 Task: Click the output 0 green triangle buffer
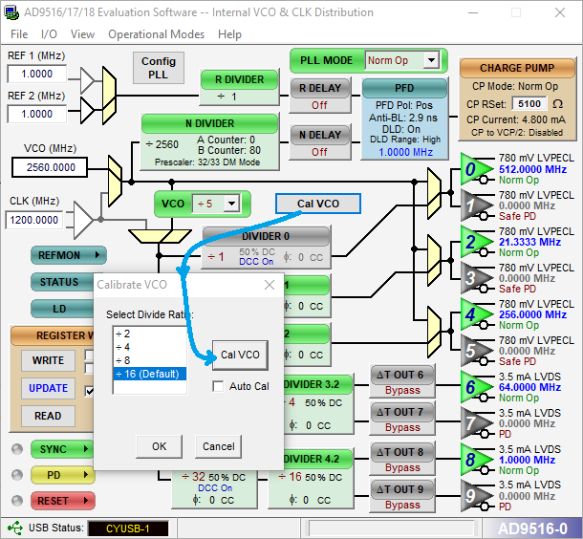pos(474,169)
